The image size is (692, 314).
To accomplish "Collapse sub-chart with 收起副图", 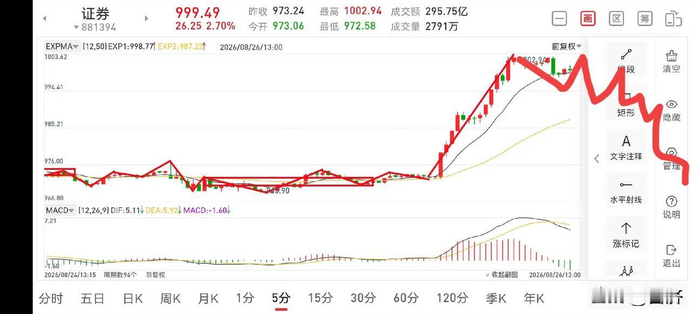I will coord(502,275).
